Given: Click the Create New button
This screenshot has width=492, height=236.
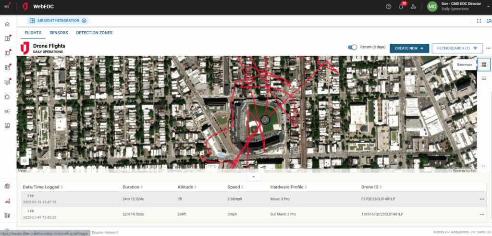Looking at the screenshot, I should click(x=409, y=48).
